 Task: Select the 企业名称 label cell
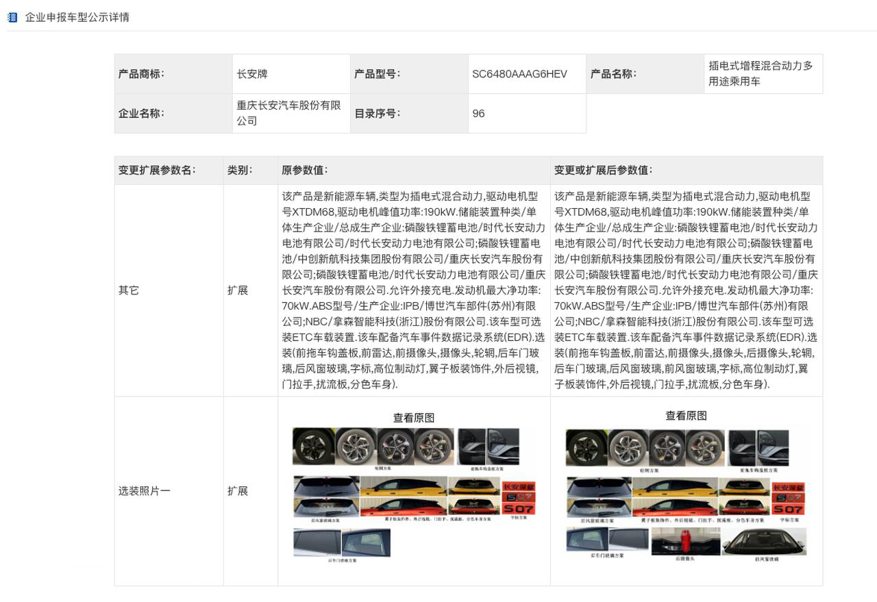[173, 114]
